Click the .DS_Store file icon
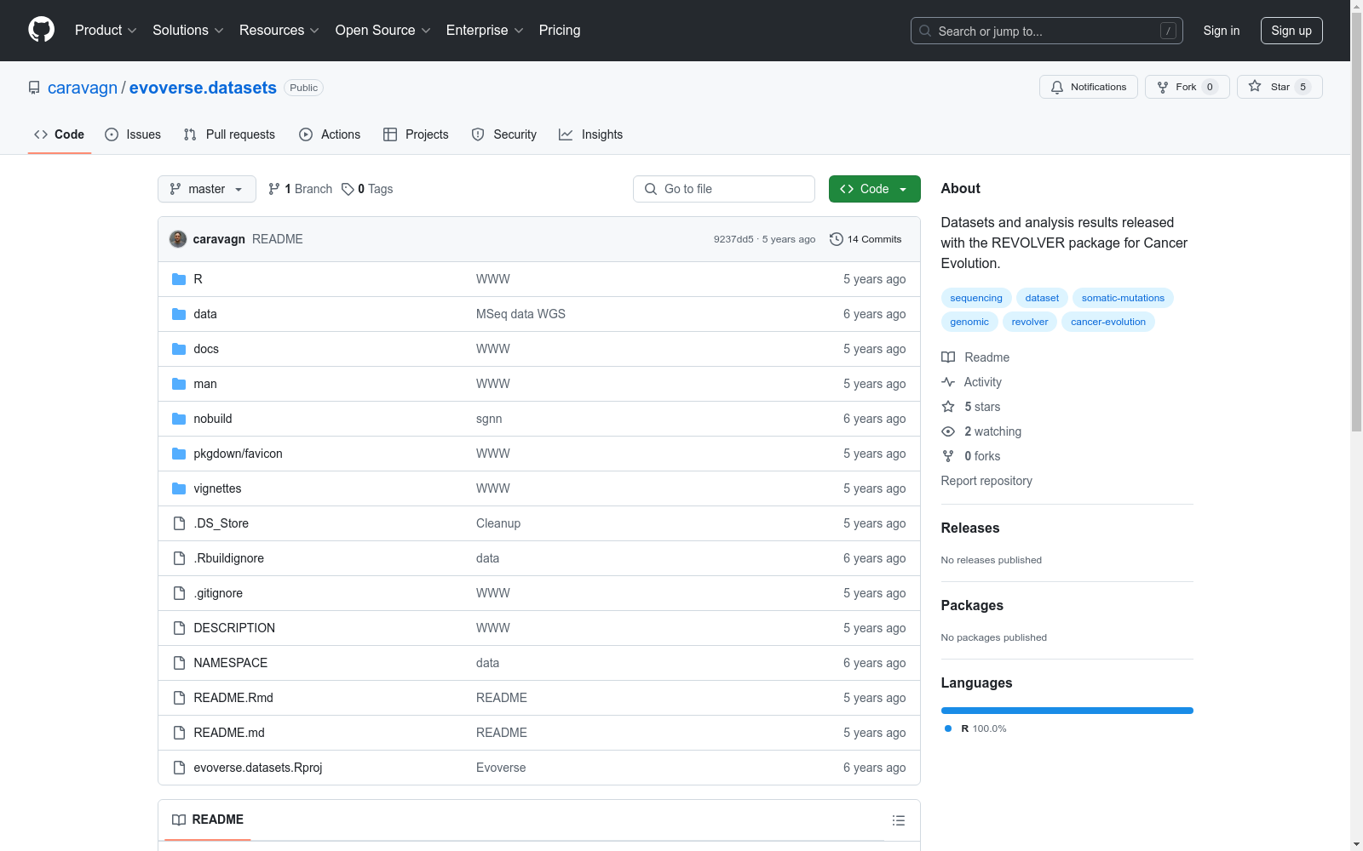1363x851 pixels. pyautogui.click(x=179, y=523)
